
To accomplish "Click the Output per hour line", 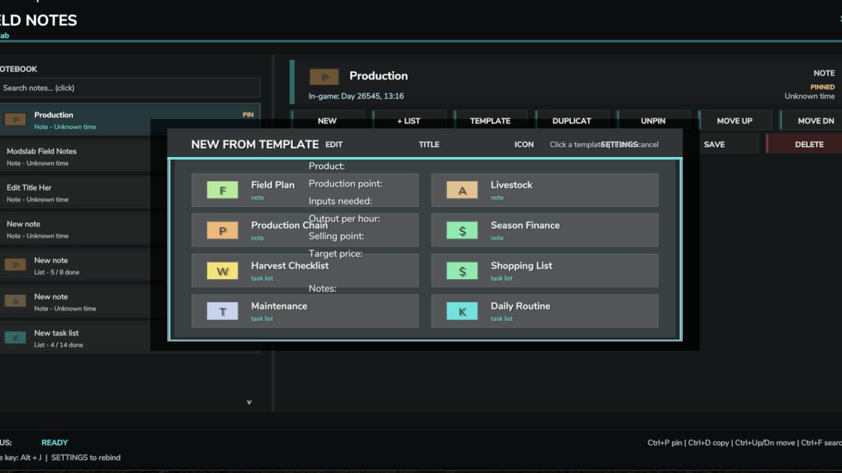I will 344,218.
